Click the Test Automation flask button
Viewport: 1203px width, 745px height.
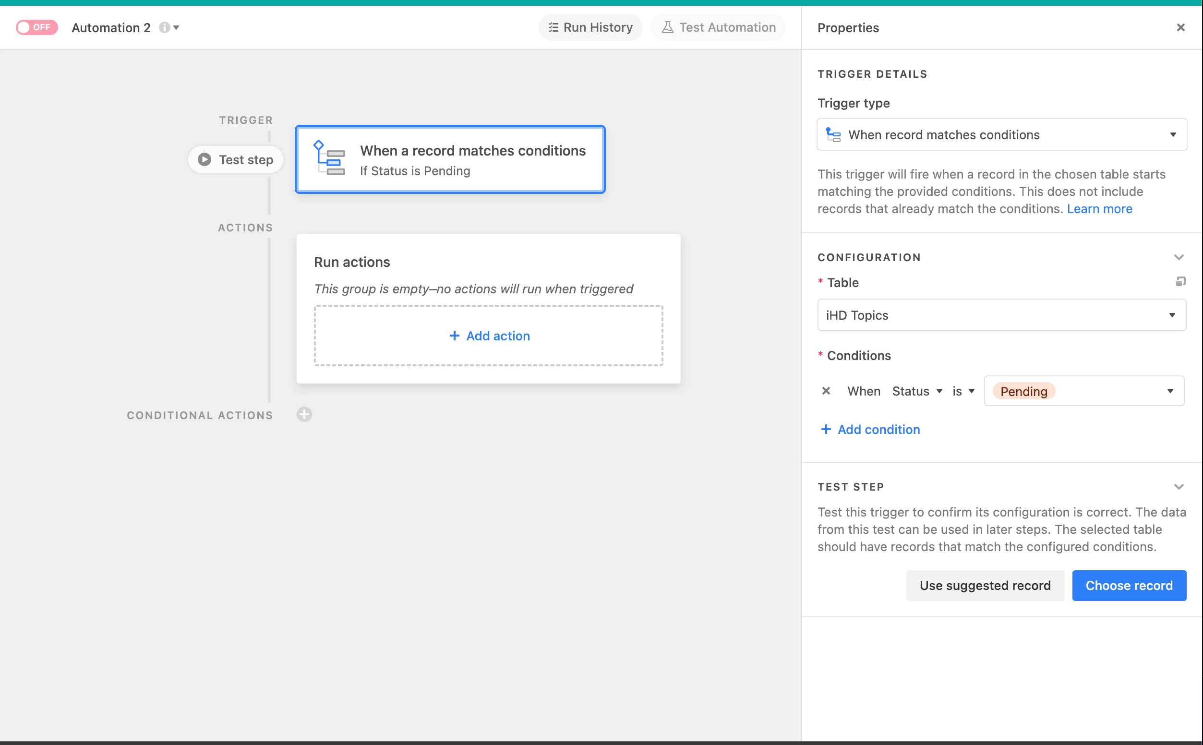coord(718,27)
